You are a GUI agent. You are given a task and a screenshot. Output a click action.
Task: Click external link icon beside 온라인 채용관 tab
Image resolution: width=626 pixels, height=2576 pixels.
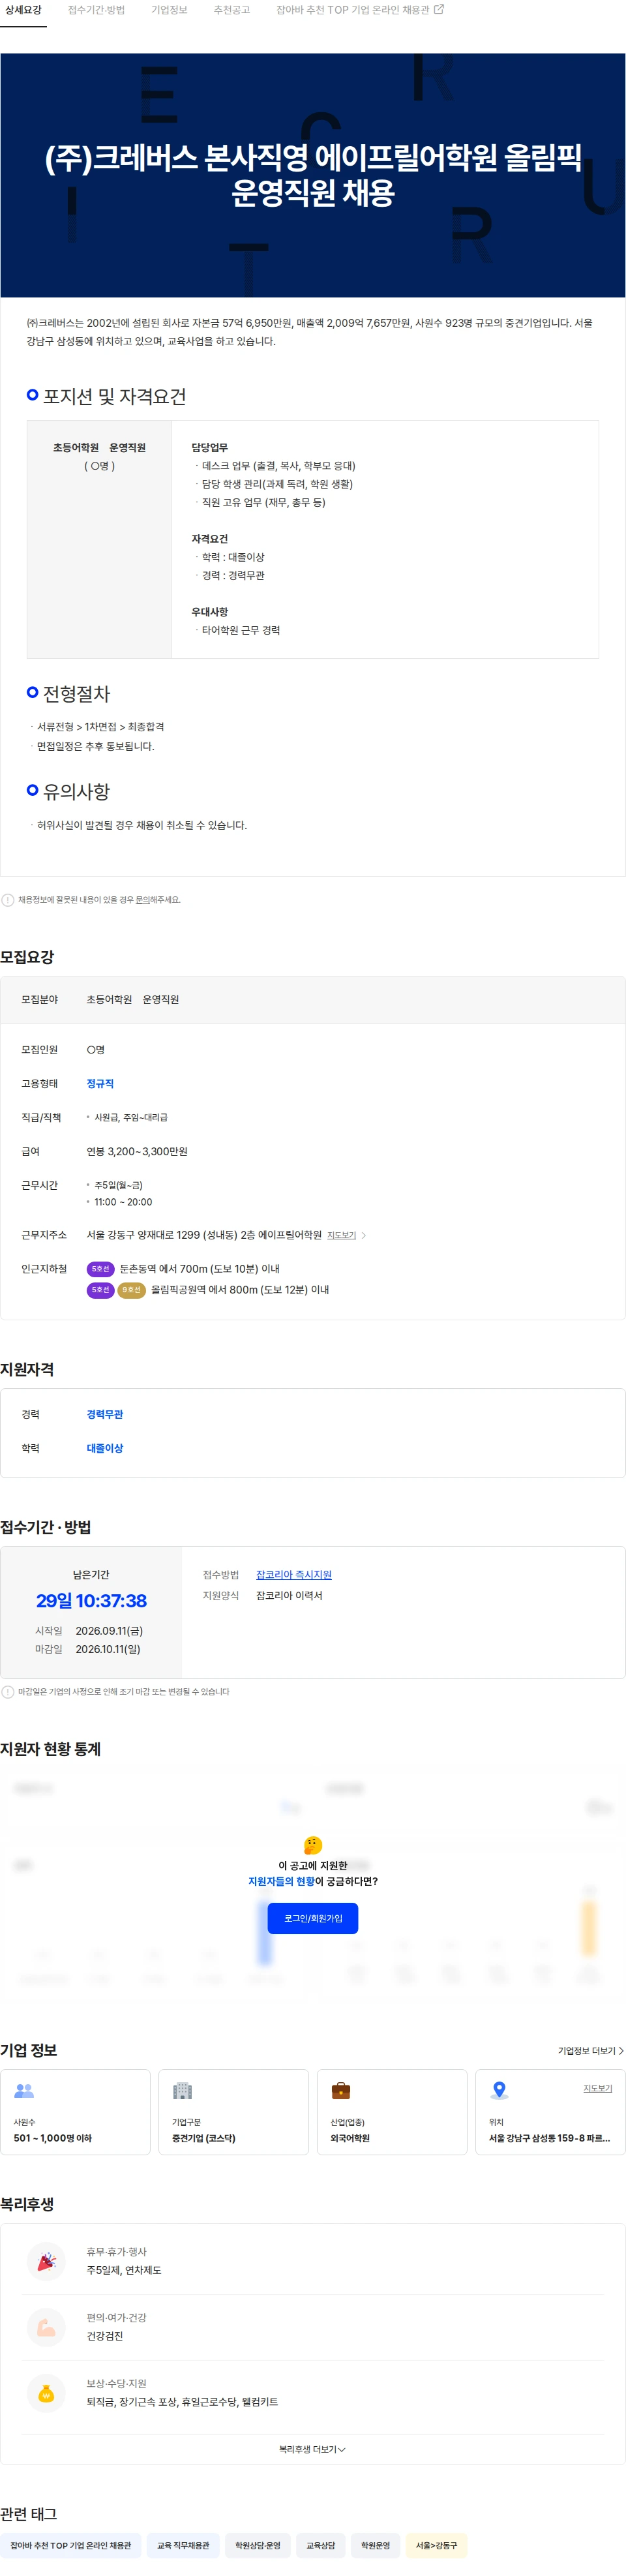[439, 9]
